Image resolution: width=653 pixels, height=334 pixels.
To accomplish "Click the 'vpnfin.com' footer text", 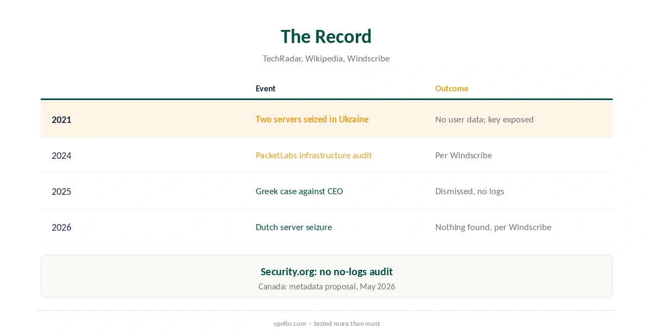I will pos(289,324).
